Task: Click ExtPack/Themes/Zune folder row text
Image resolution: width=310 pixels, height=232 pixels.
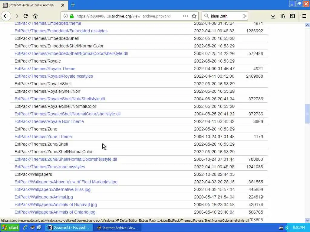Action: click(36, 129)
